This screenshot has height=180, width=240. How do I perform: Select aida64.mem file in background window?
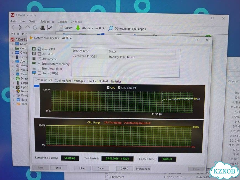(x=115, y=177)
